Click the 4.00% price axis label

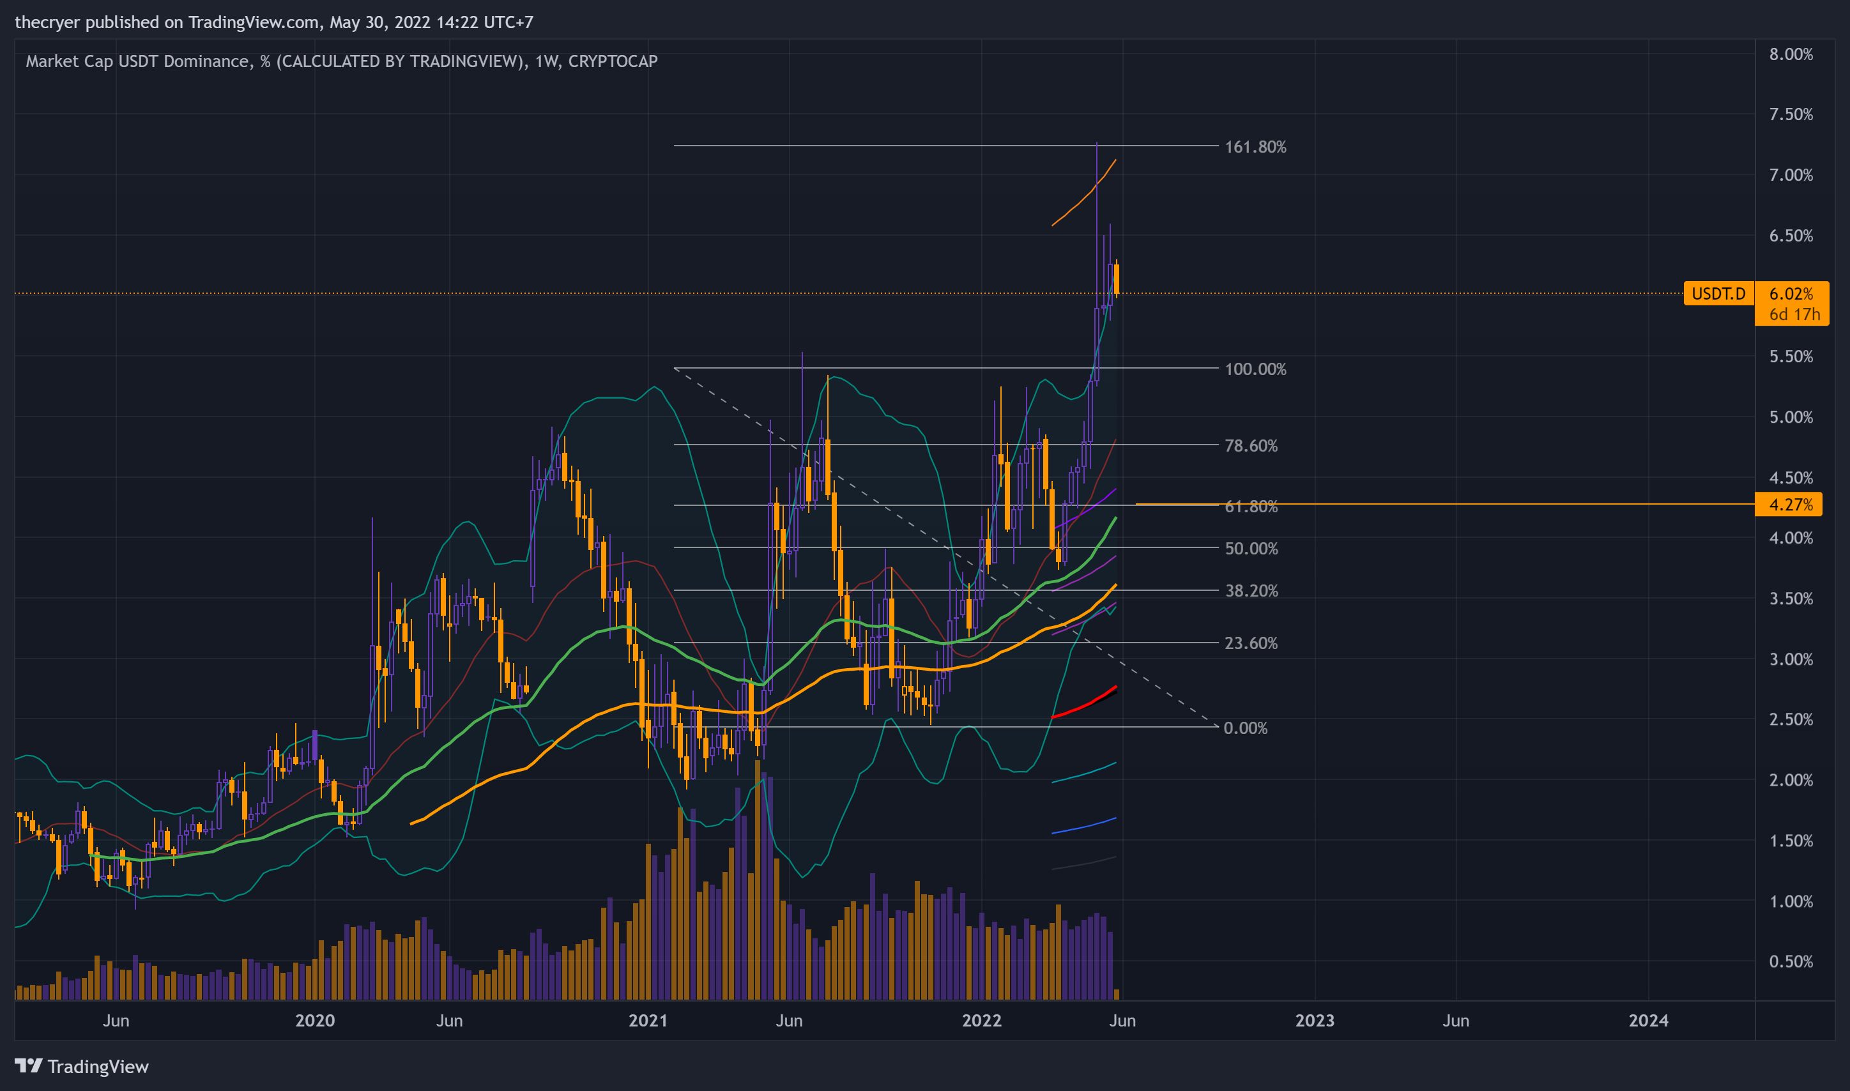pos(1791,538)
